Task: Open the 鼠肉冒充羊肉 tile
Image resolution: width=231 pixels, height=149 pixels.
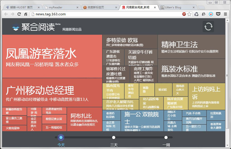Action: tap(113, 91)
